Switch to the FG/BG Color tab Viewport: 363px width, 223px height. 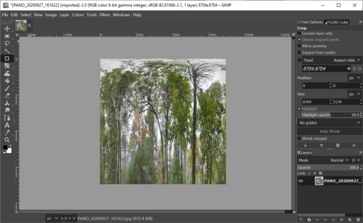[x=337, y=22]
